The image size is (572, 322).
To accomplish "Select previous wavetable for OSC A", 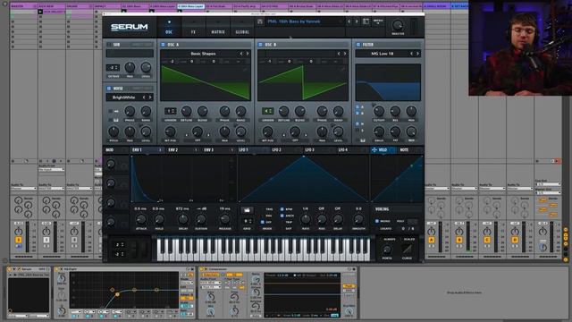I will pyautogui.click(x=241, y=54).
